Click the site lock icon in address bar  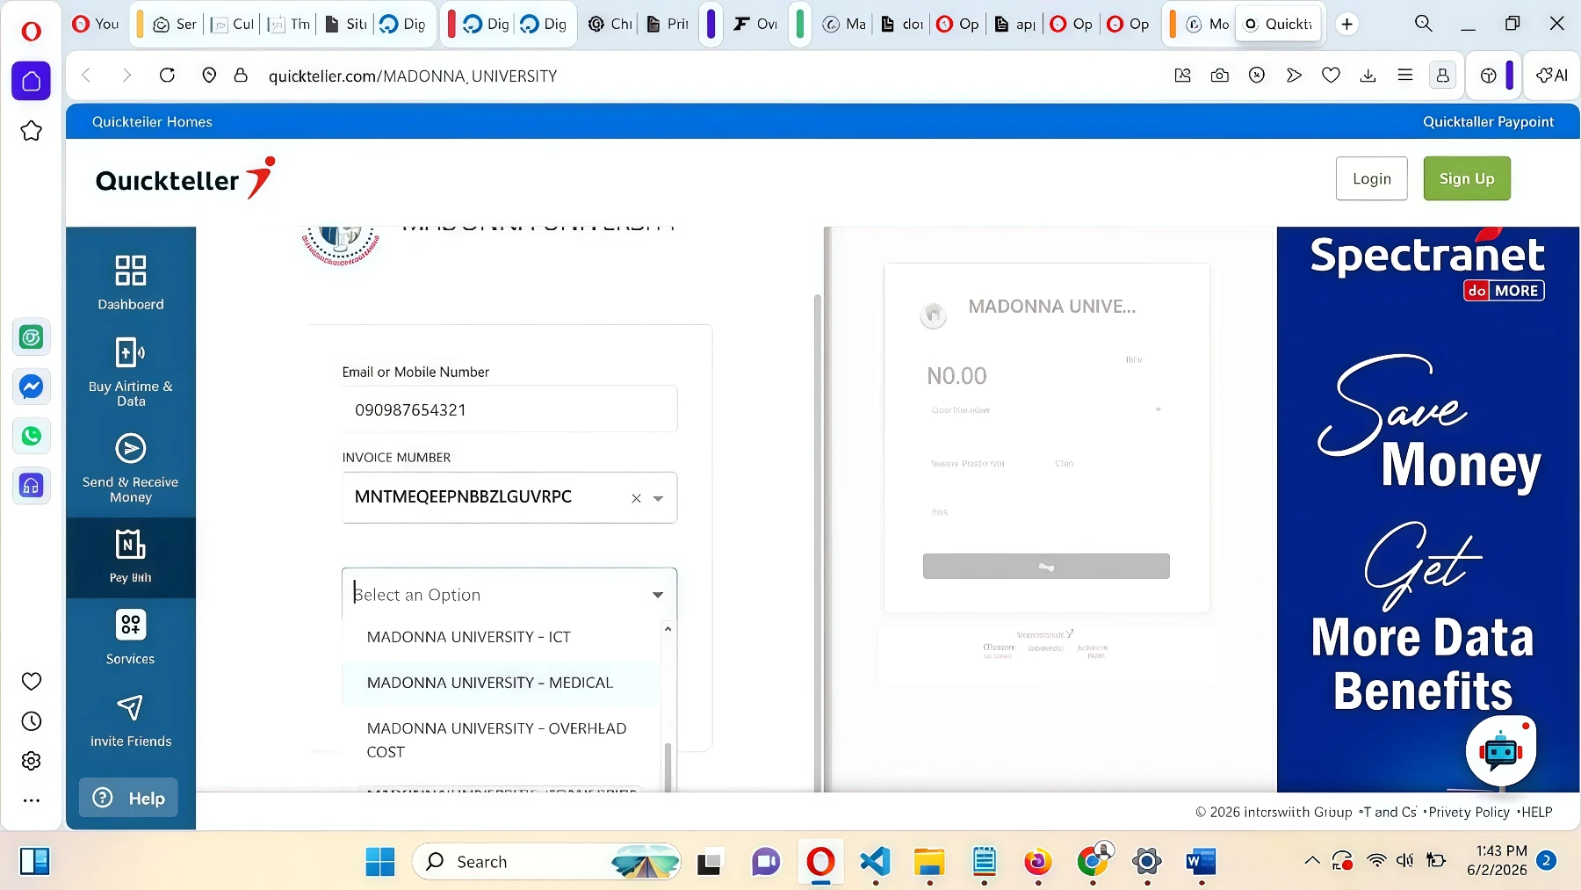pyautogui.click(x=241, y=76)
